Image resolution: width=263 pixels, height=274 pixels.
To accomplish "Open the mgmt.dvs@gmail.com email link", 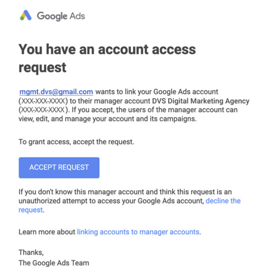I will (x=56, y=92).
